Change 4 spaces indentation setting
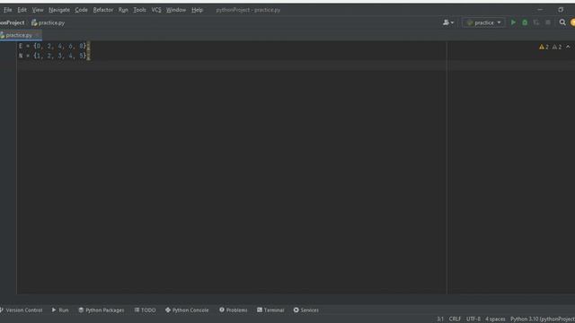 tap(495, 319)
